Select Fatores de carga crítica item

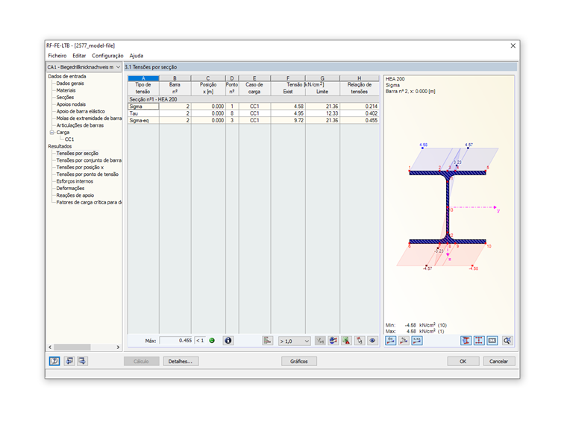click(x=89, y=202)
